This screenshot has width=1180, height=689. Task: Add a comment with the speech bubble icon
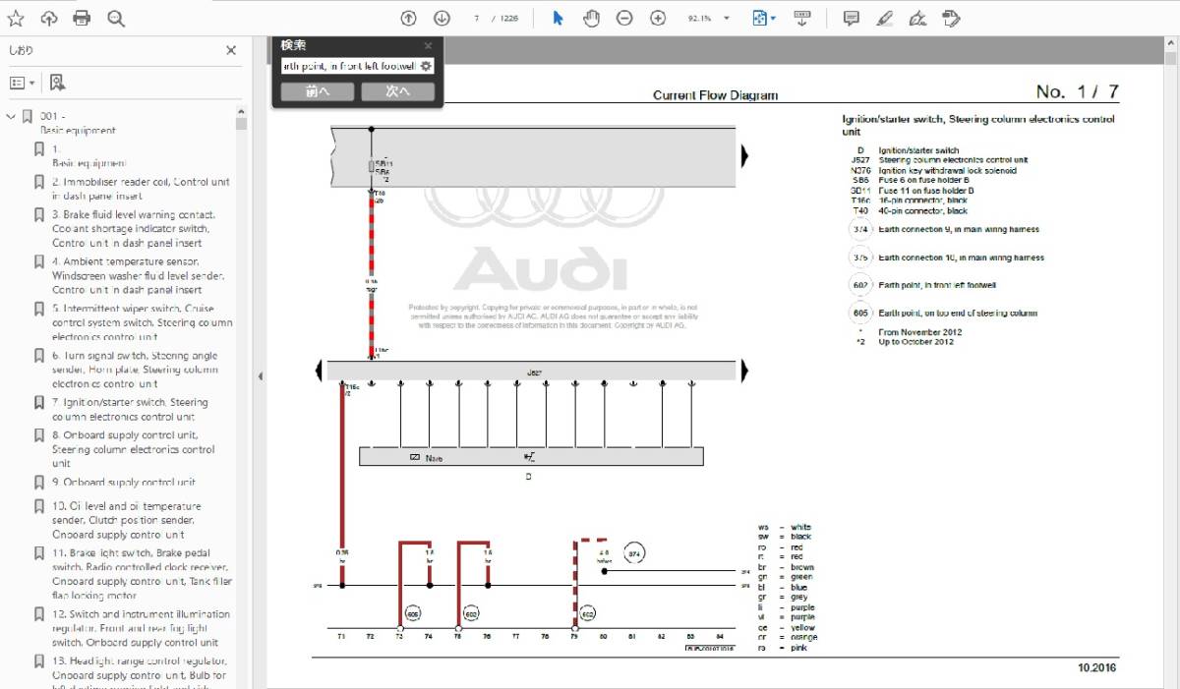tap(852, 18)
